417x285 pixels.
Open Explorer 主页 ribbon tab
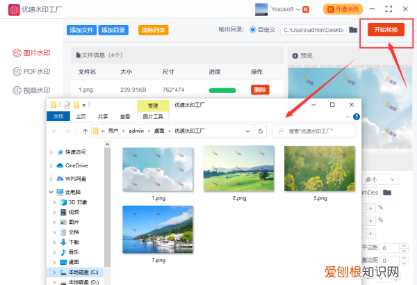point(81,116)
